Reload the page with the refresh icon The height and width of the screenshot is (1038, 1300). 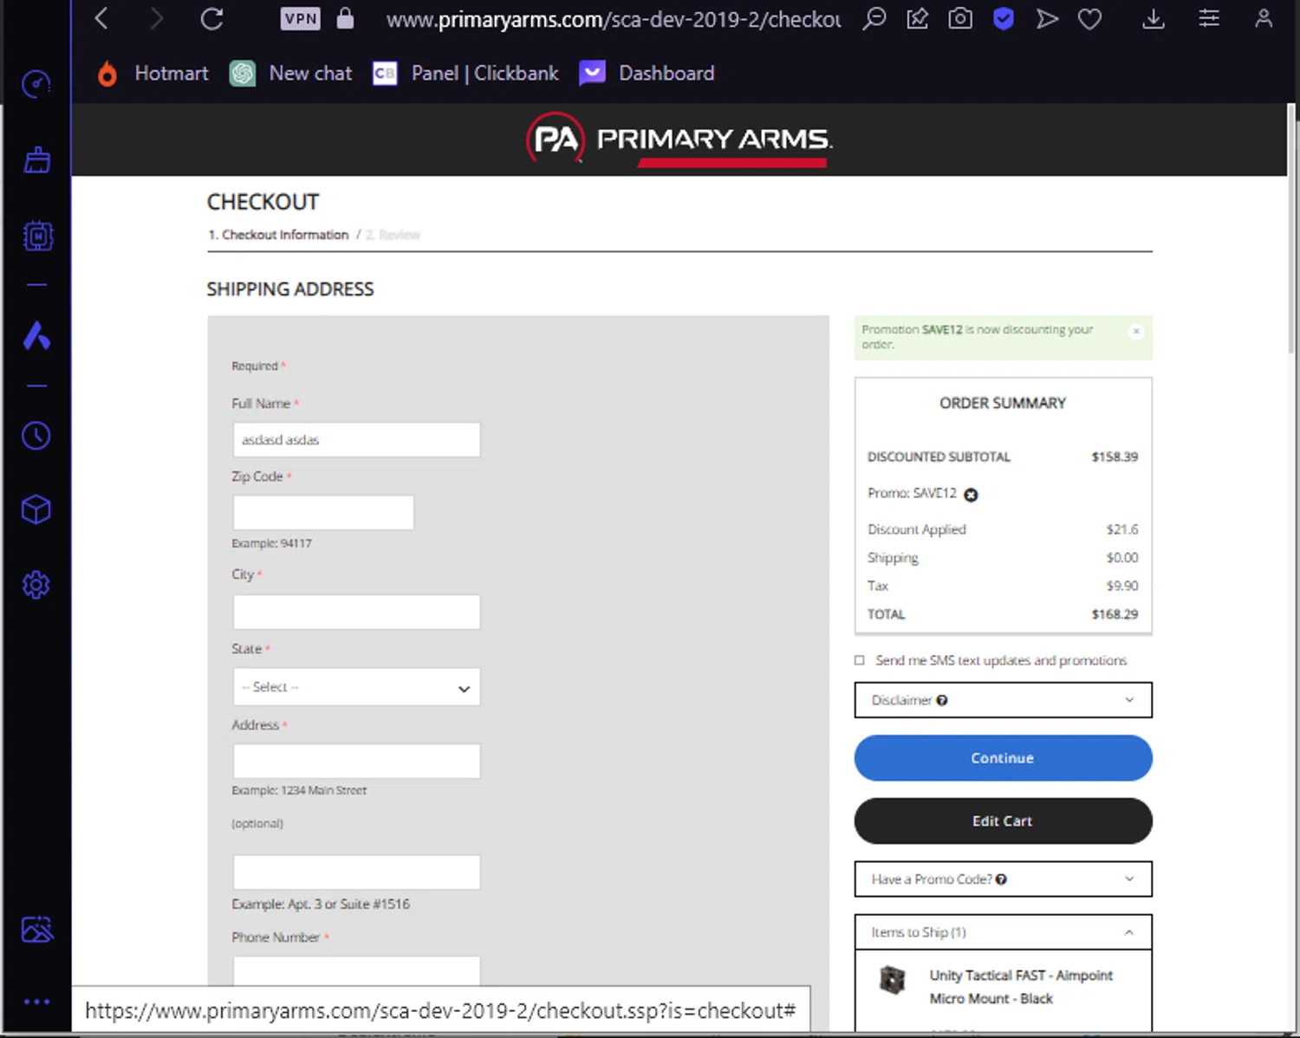pyautogui.click(x=212, y=18)
